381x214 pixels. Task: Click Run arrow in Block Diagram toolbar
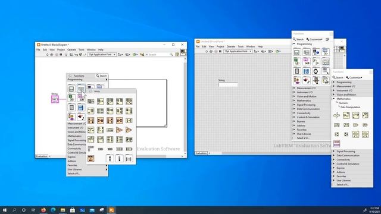click(x=47, y=55)
